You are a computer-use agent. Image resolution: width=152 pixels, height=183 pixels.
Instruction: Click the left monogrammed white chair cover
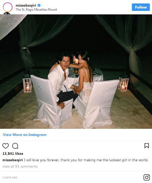pos(51,101)
